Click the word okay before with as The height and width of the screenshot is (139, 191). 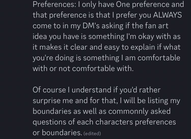(146, 36)
